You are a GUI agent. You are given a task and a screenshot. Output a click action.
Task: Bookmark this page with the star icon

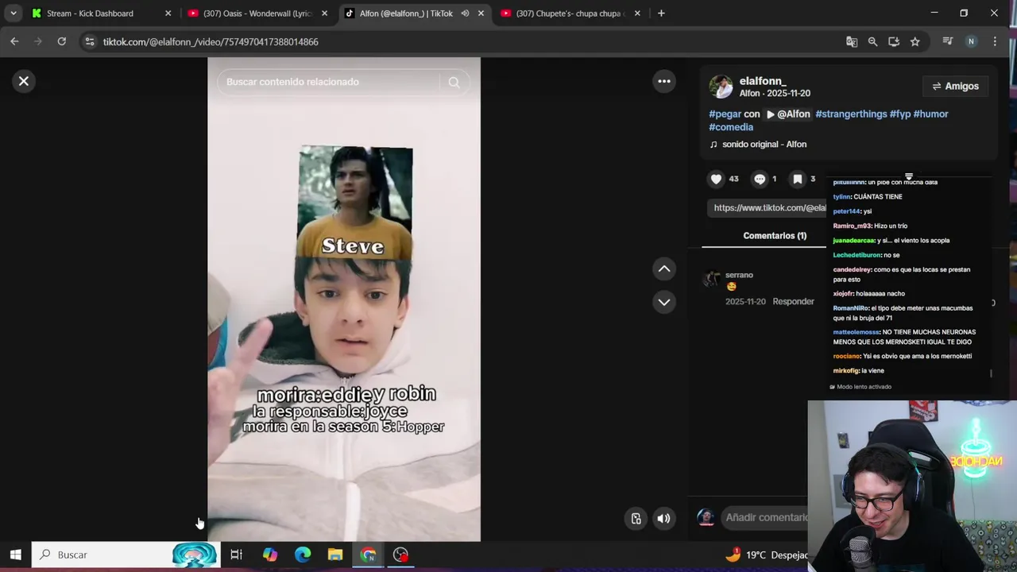(915, 41)
